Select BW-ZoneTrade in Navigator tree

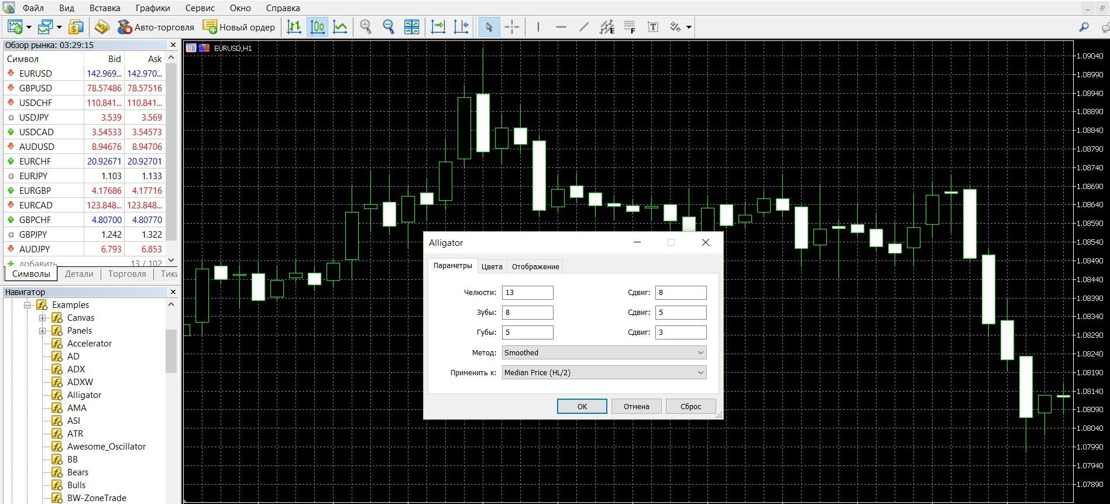[x=97, y=498]
